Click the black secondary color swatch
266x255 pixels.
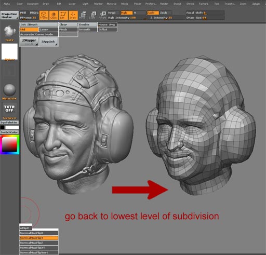point(2,128)
